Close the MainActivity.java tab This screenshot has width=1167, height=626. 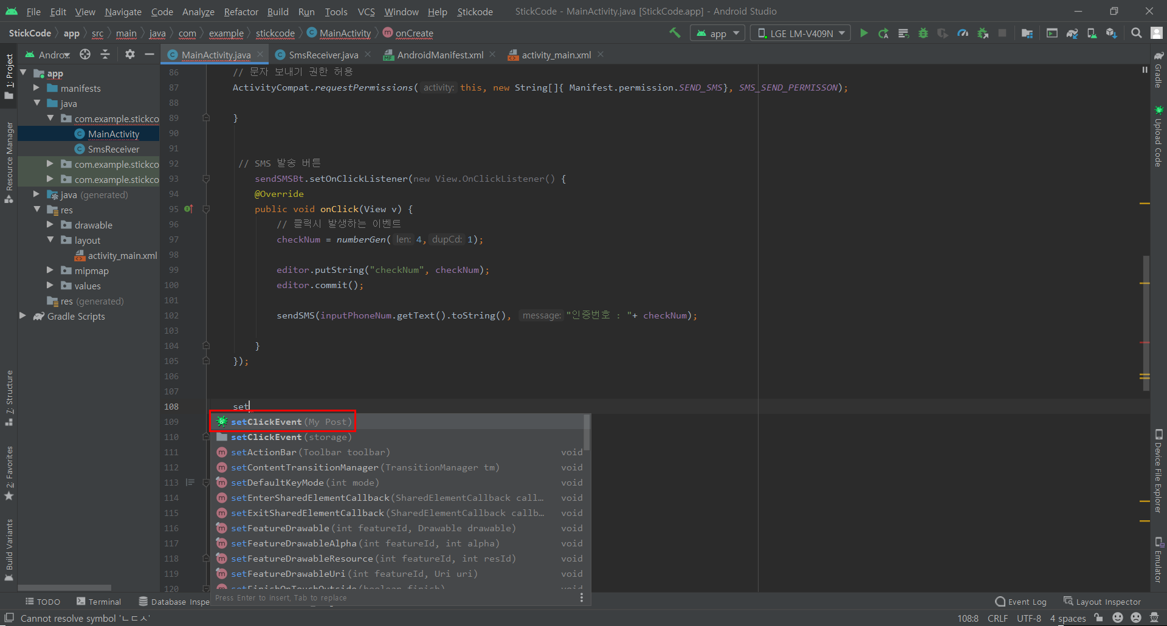(260, 54)
